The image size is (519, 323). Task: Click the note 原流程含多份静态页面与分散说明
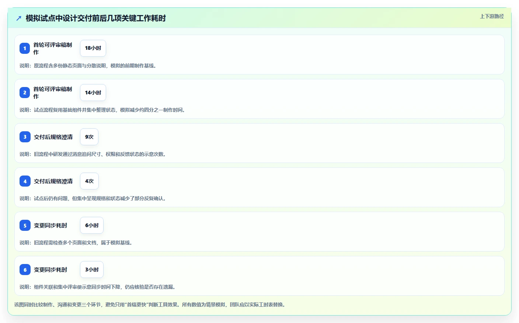(x=88, y=66)
